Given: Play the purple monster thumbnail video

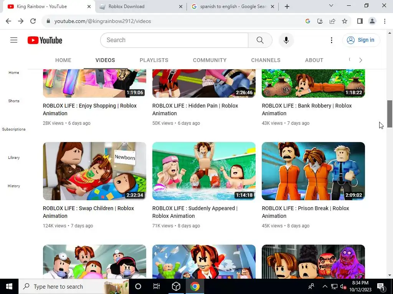Looking at the screenshot, I should pos(313,261).
